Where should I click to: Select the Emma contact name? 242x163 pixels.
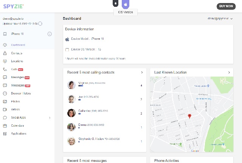pyautogui.click(x=82, y=125)
